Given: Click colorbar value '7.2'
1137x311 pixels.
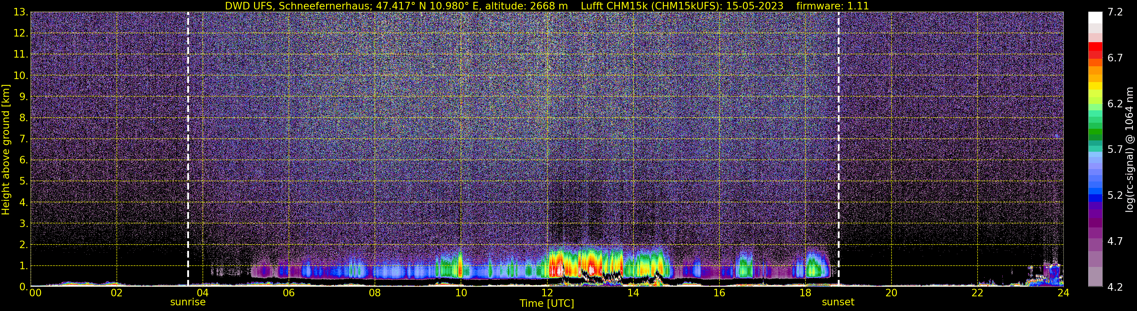Looking at the screenshot, I should (x=1115, y=12).
